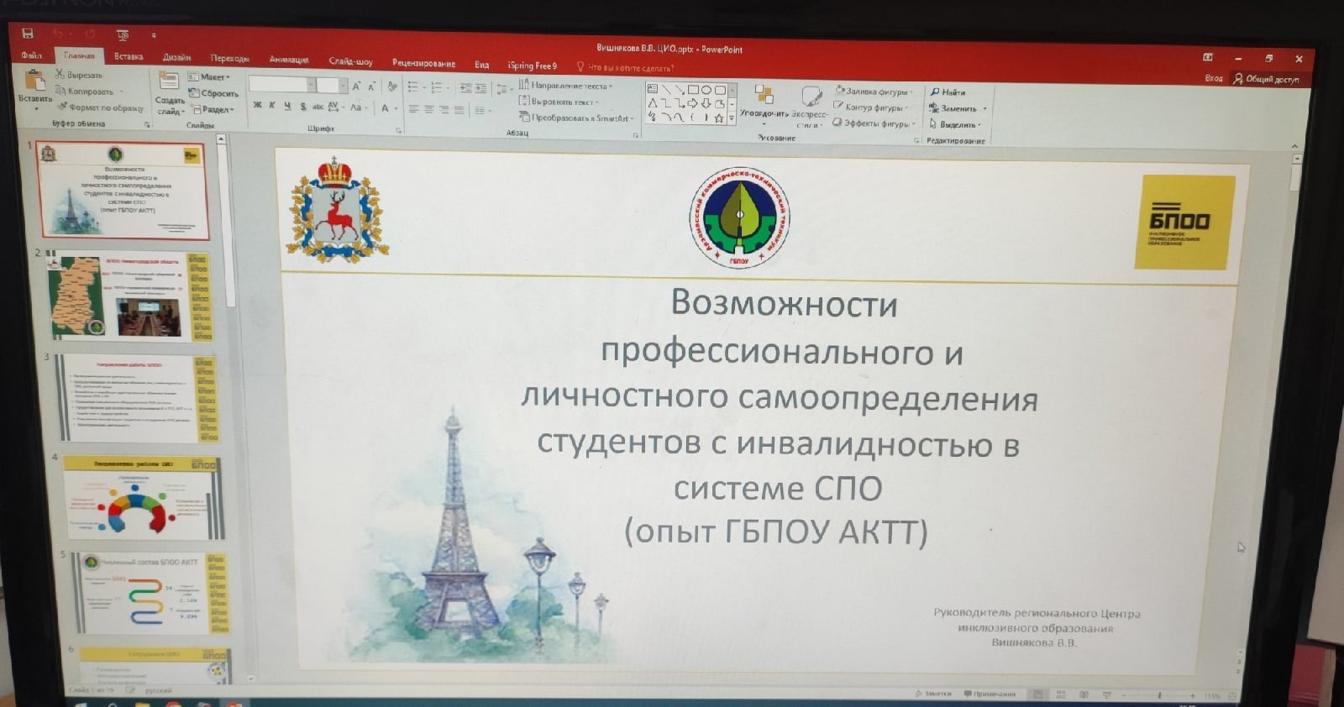Click Reset (Сбросить) slide button
The width and height of the screenshot is (1344, 707).
click(x=214, y=93)
